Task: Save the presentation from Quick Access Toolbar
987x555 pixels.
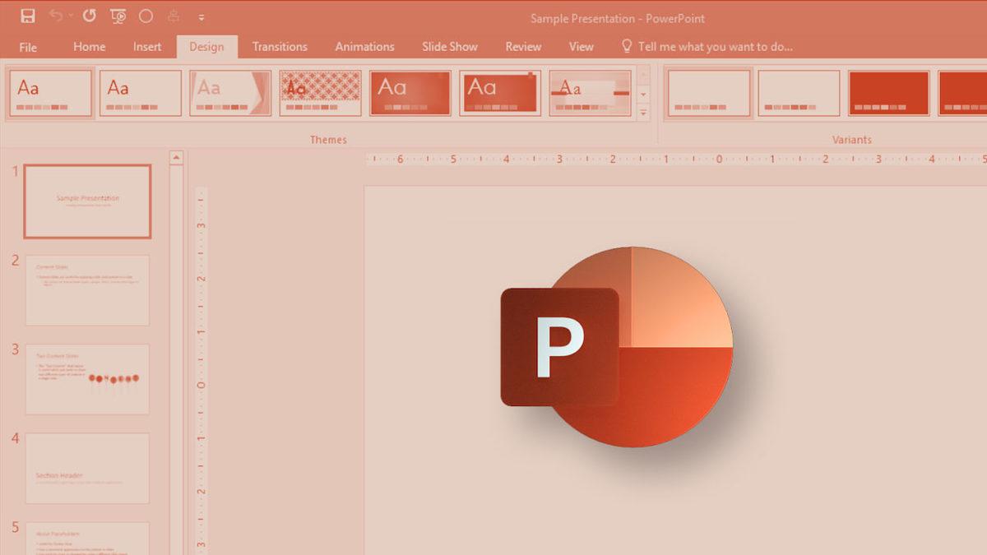Action: (x=27, y=15)
